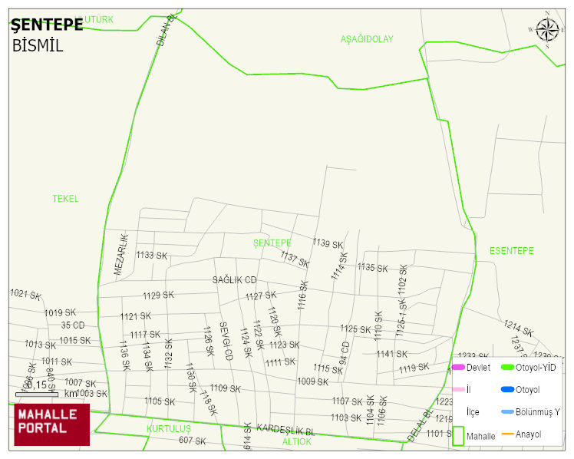The height and width of the screenshot is (459, 574).
Task: Select the BİSMİL district subtitle
Action: click(38, 45)
